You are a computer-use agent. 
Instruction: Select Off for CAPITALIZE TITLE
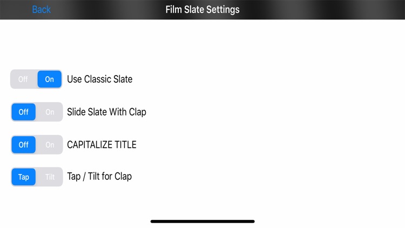pos(24,145)
